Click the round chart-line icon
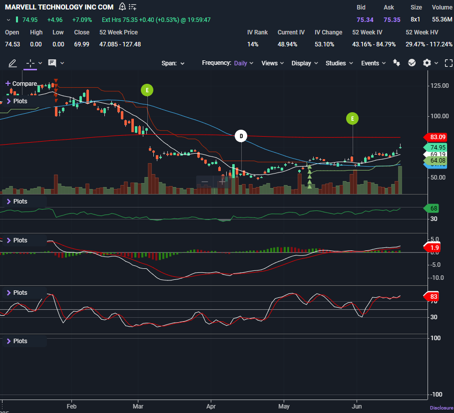This screenshot has height=413, width=454. [x=412, y=63]
